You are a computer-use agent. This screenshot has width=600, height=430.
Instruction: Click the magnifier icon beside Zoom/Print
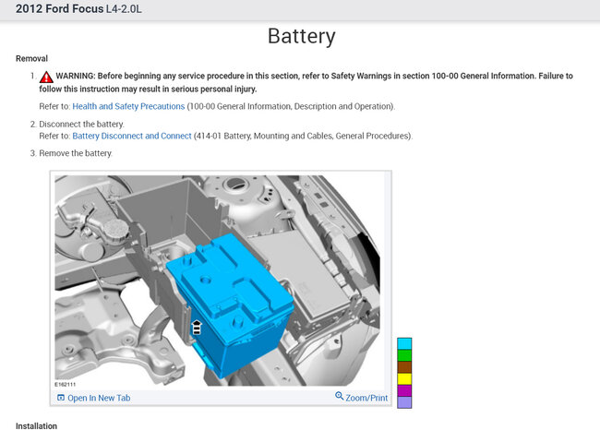pyautogui.click(x=339, y=396)
